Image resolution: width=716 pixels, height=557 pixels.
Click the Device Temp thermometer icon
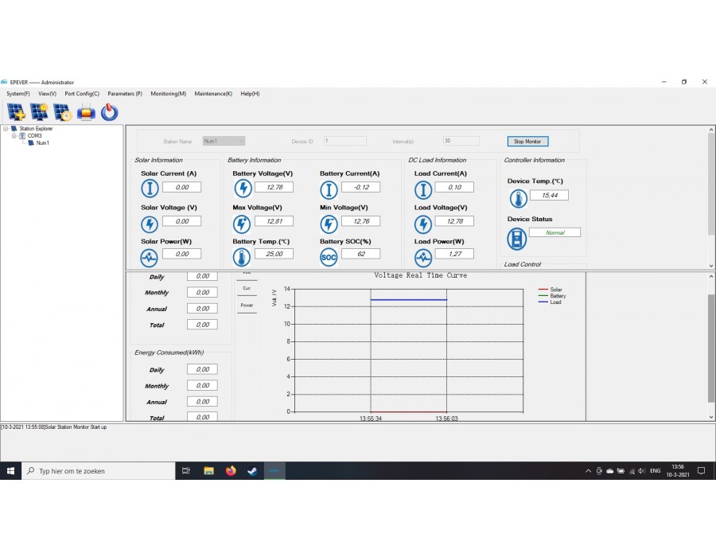coord(518,199)
